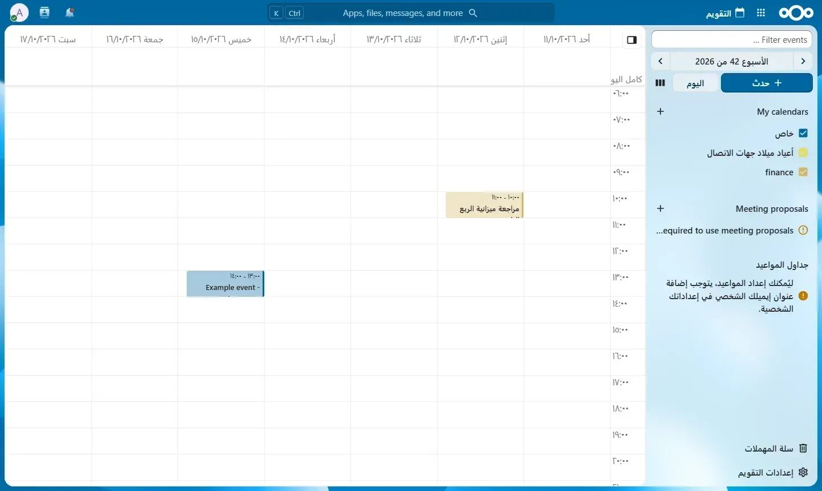Open the app menu grid icon
This screenshot has height=491, width=822.
click(x=761, y=13)
